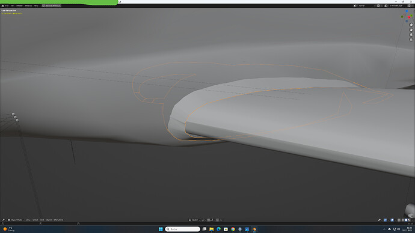Open the snapping options dropdown
The image size is (415, 233).
(x=212, y=220)
